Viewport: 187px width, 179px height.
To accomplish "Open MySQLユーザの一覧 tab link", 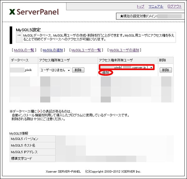I will (x=86, y=50).
